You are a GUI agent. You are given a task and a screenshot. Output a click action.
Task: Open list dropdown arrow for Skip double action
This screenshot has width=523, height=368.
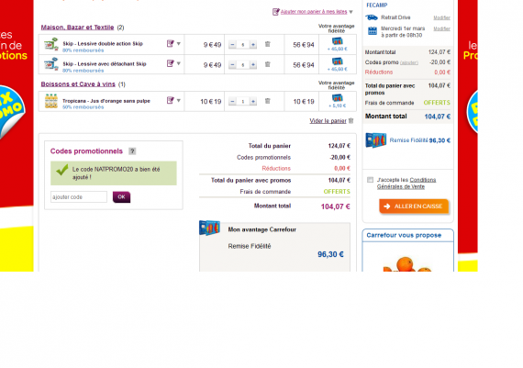tap(179, 44)
